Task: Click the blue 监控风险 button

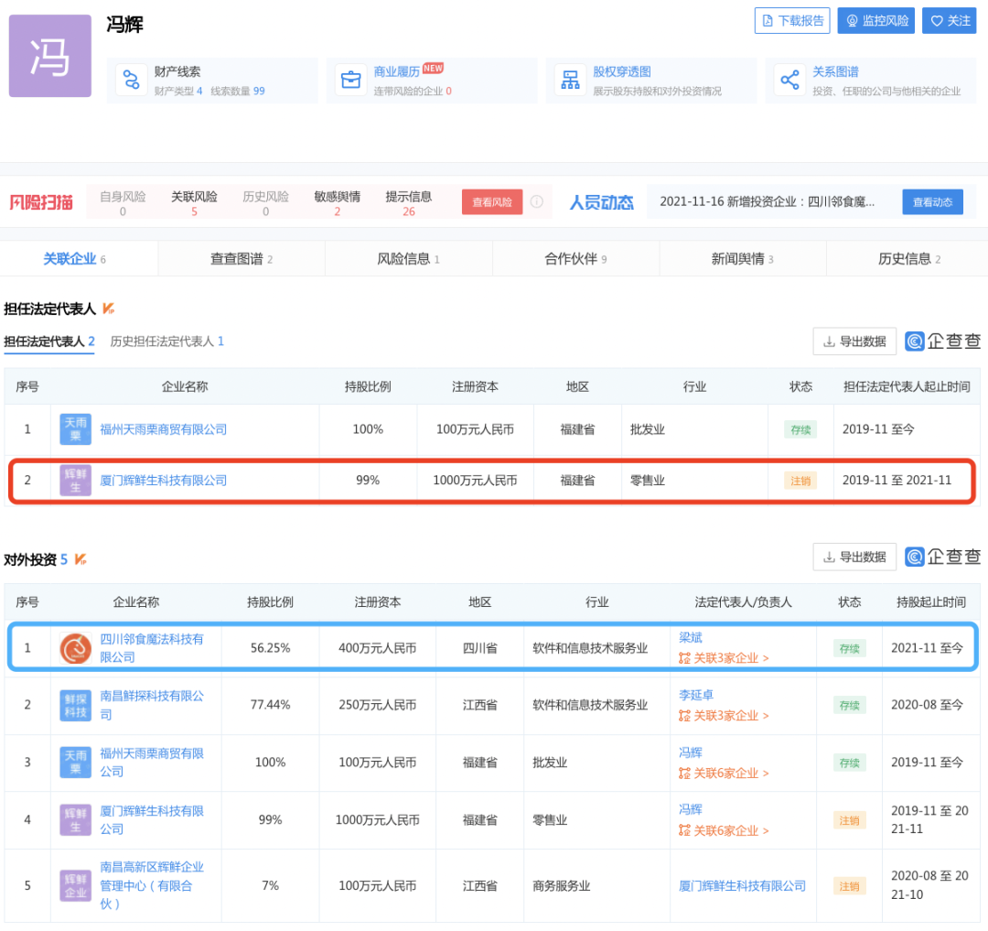Action: [876, 20]
